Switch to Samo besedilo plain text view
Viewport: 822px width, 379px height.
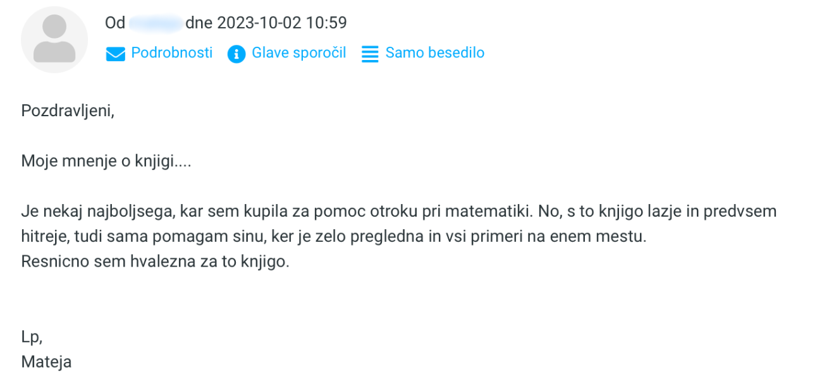tap(434, 52)
